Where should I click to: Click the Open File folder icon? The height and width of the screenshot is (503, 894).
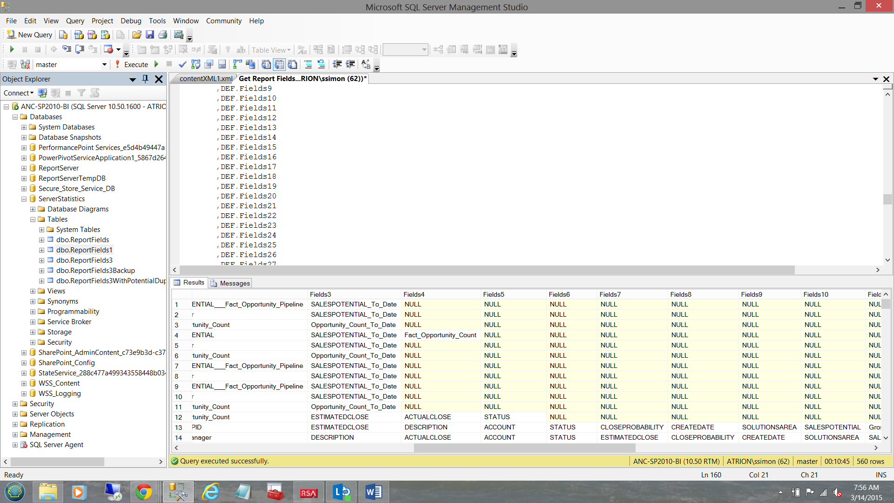point(136,34)
